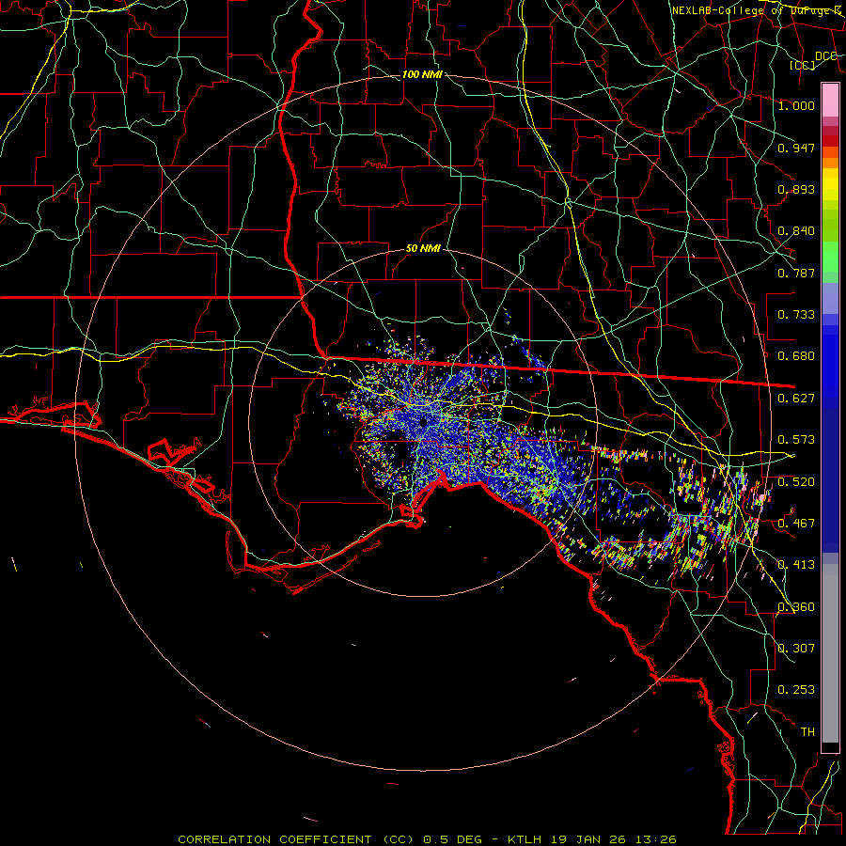The image size is (846, 846).
Task: Click the 0.893 color scale value
Action: [x=796, y=189]
